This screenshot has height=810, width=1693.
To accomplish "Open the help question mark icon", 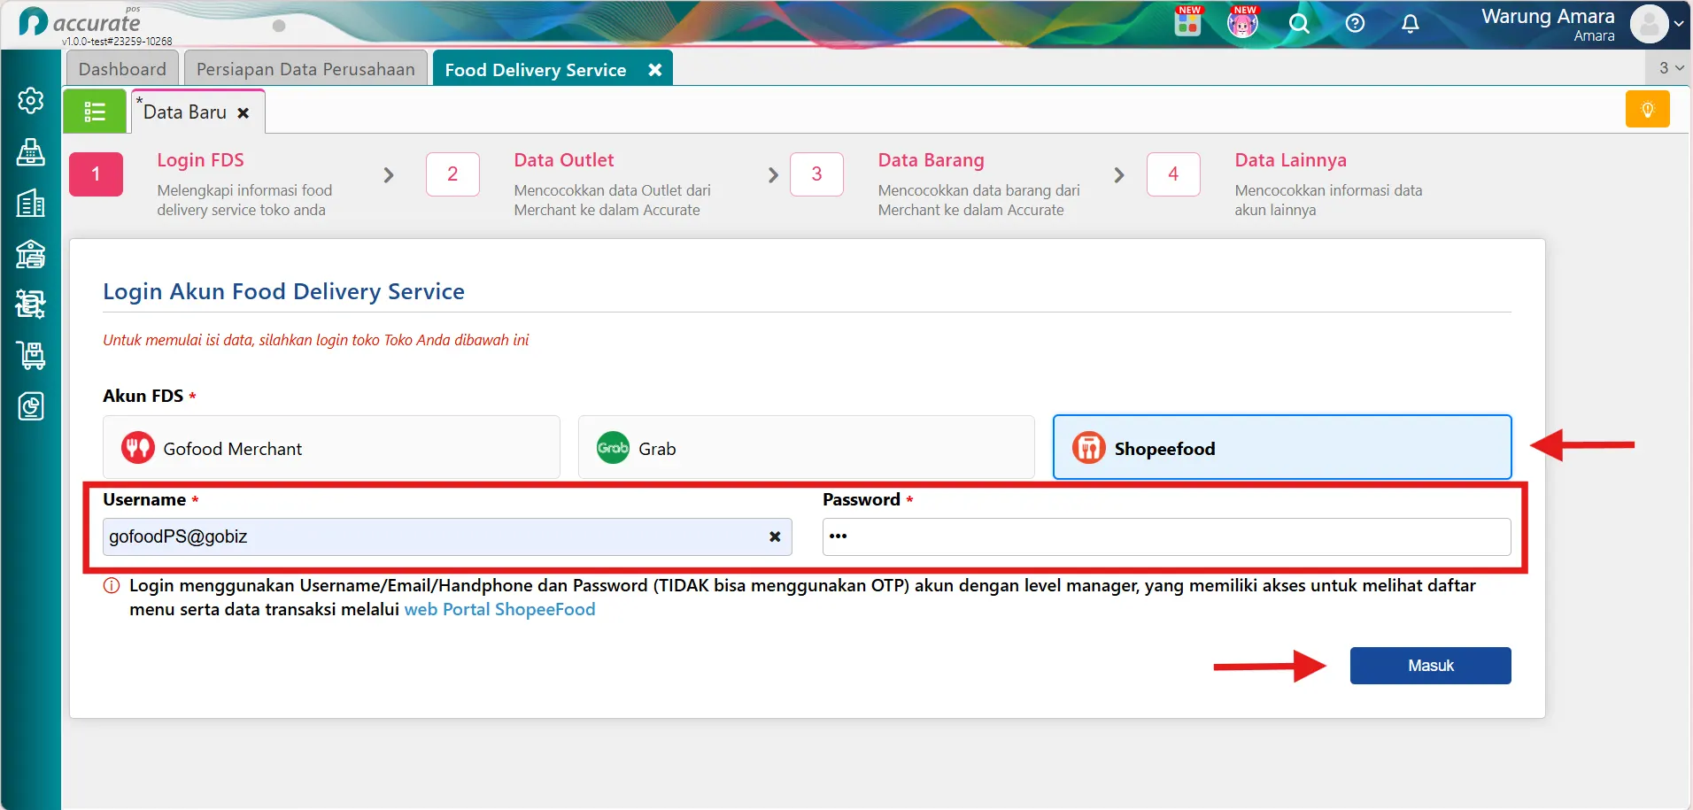I will 1355,24.
